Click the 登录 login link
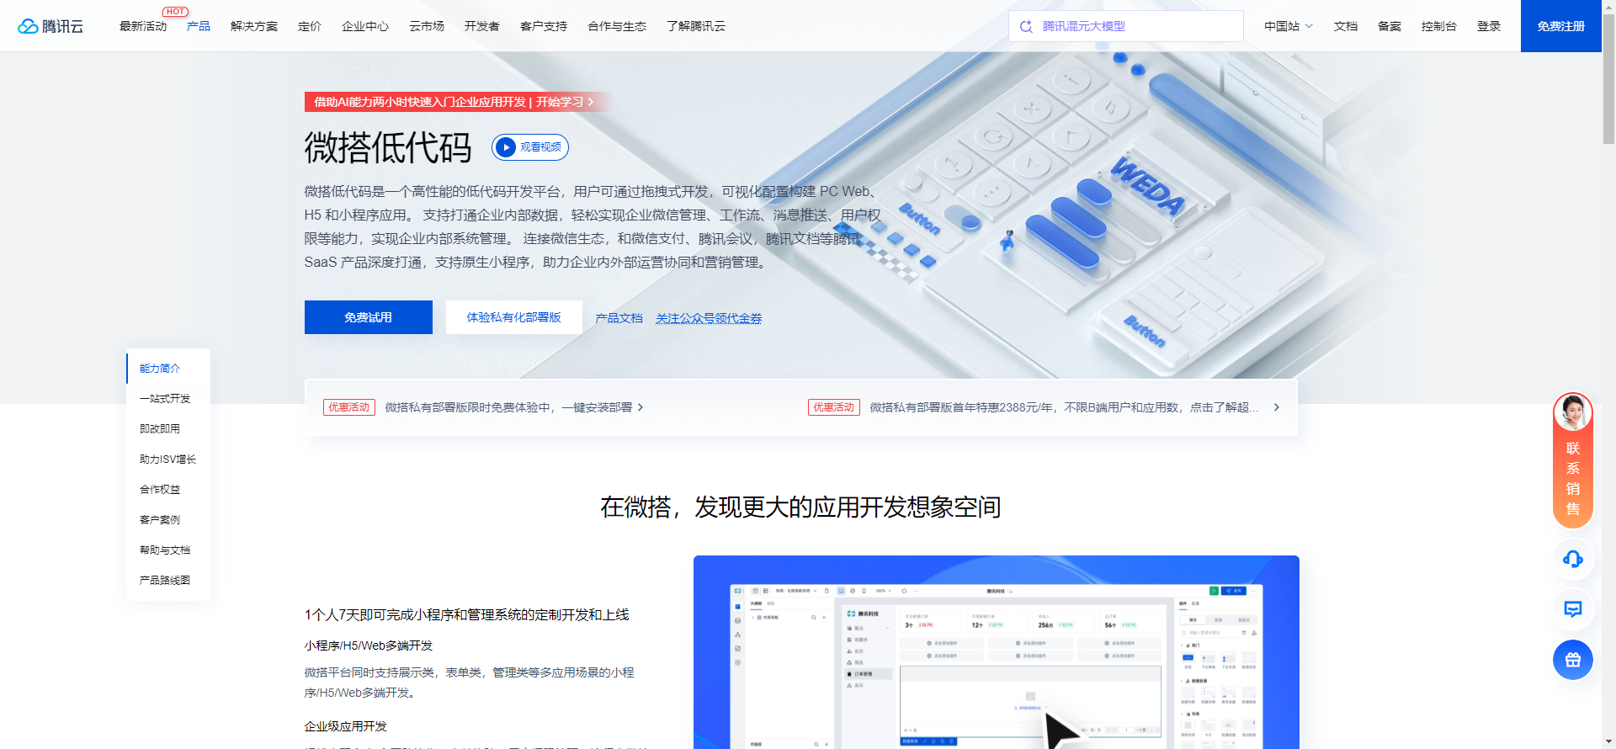 pos(1489,26)
